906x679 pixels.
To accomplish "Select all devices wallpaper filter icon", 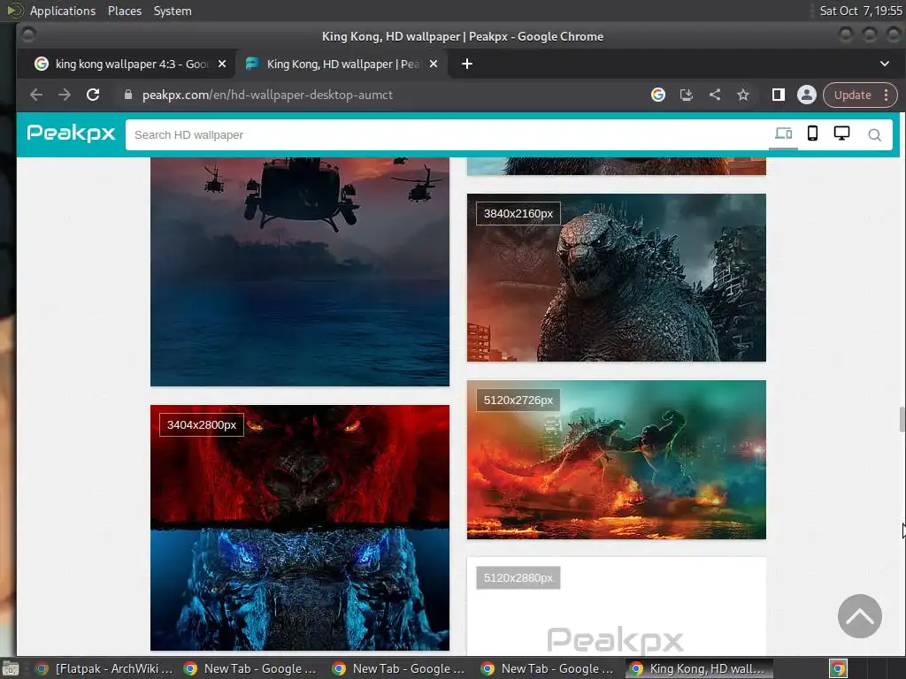I will coord(784,134).
